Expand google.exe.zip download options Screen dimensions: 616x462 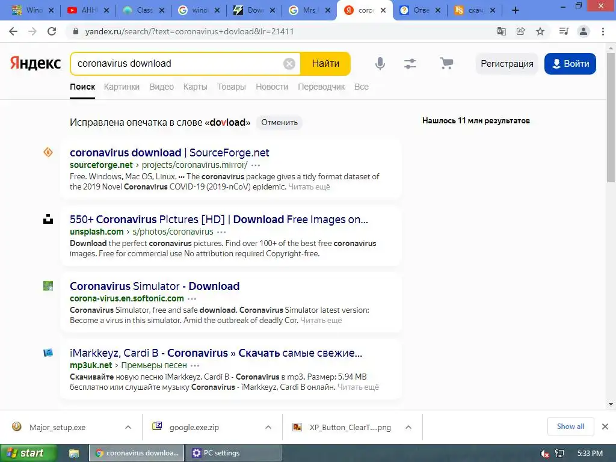[x=268, y=427]
